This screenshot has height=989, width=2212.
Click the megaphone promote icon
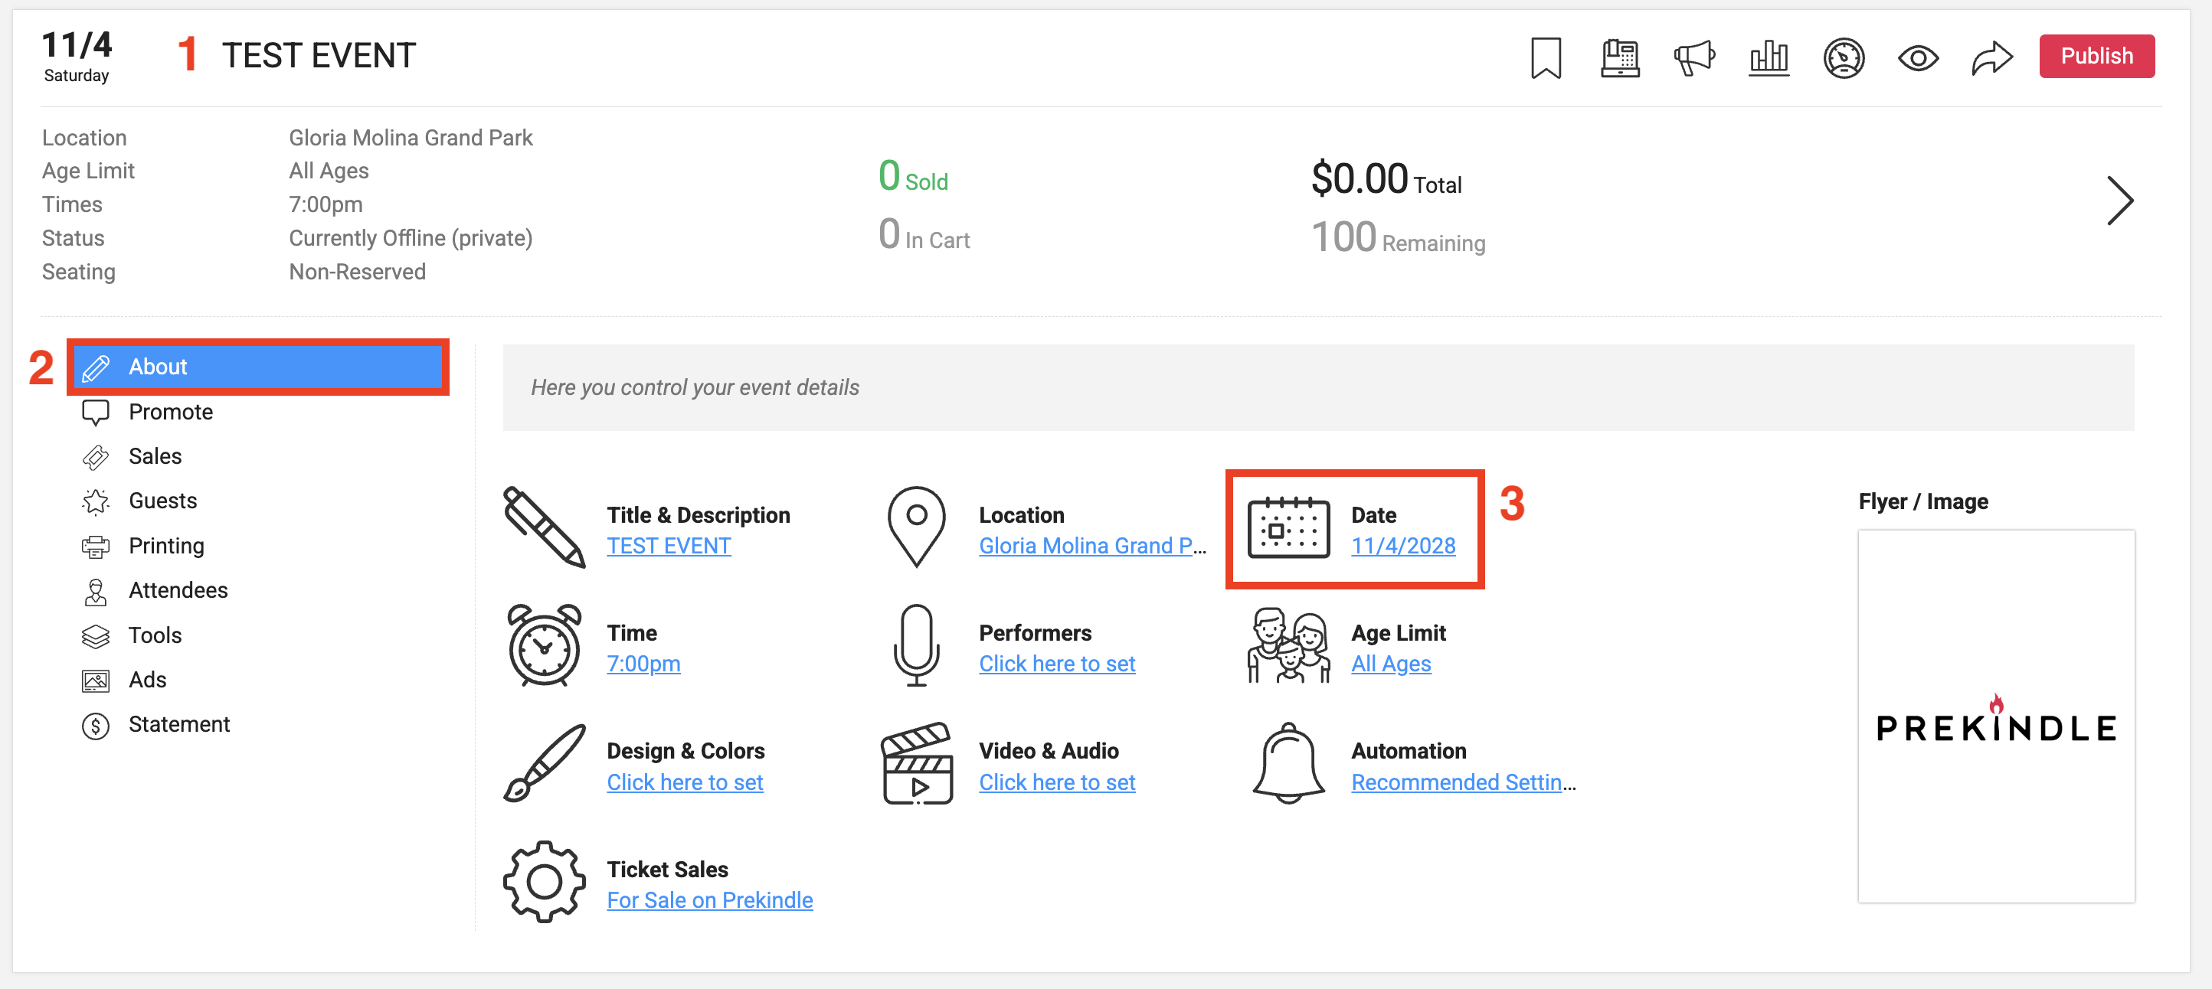(1694, 57)
